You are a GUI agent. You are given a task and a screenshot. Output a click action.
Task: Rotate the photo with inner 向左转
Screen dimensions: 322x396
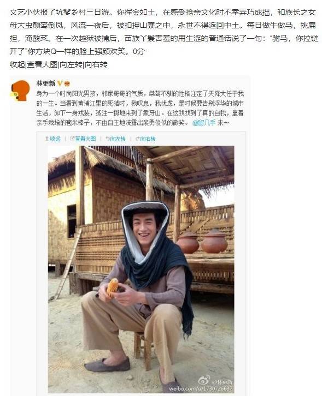pyautogui.click(x=118, y=139)
